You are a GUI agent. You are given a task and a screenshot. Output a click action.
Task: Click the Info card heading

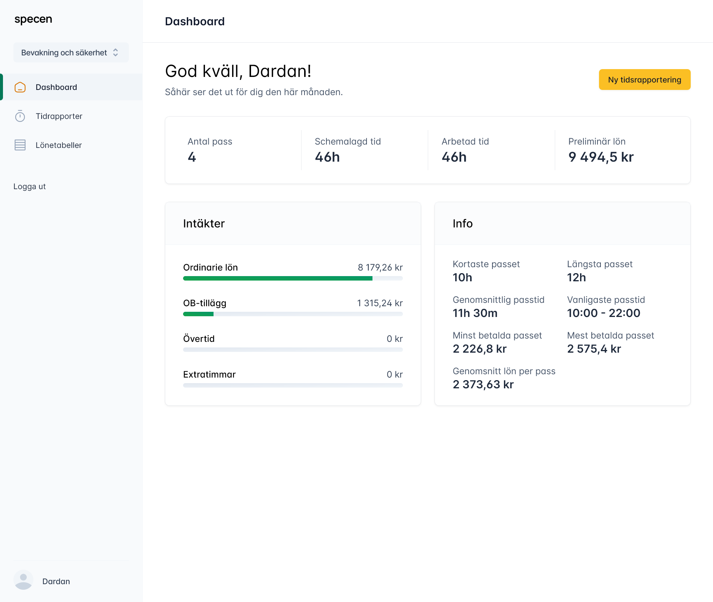463,223
